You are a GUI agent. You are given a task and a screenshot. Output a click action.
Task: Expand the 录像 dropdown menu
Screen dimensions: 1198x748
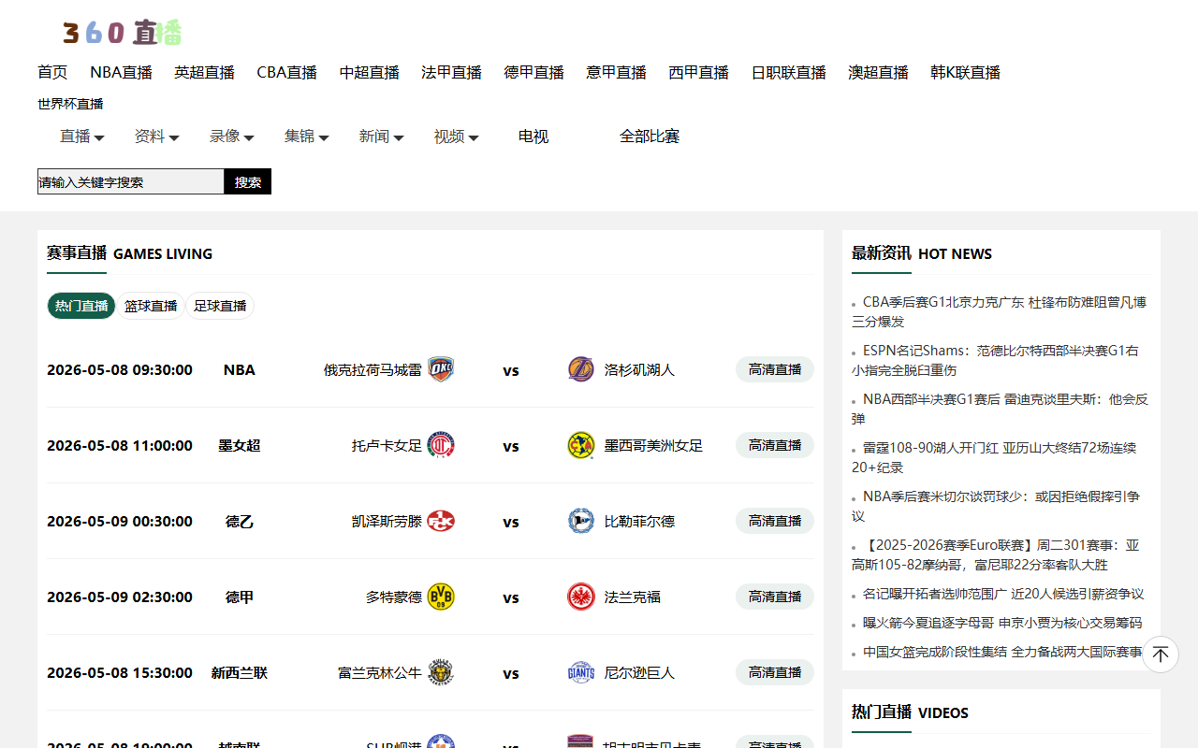[x=232, y=137]
